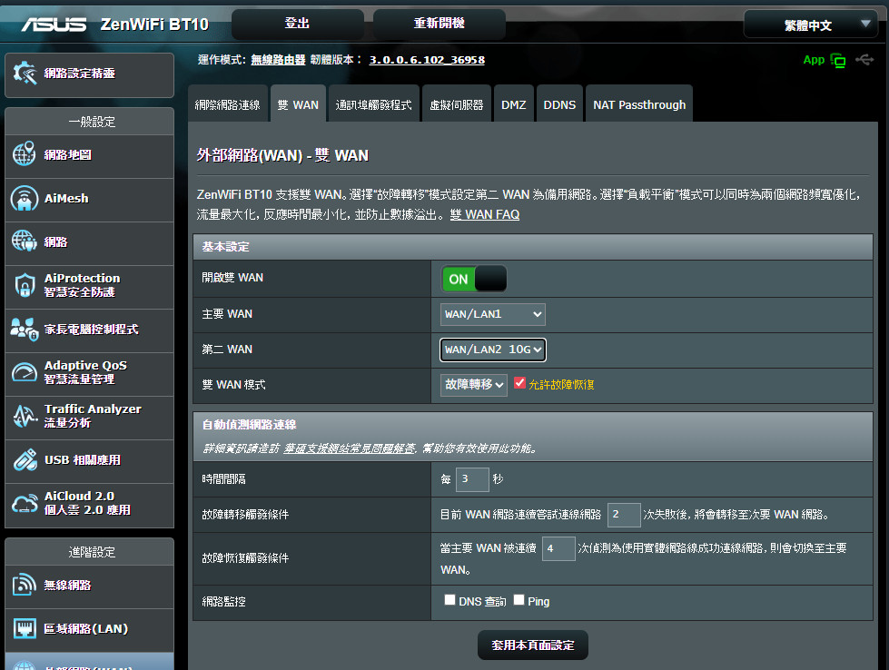This screenshot has width=889, height=670.
Task: Select the 雙 WAN tab
Action: point(298,104)
